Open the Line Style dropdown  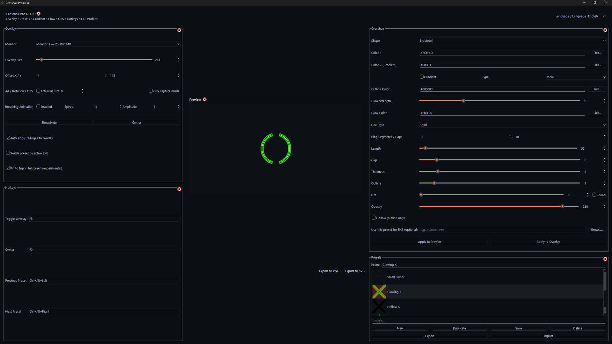512,125
